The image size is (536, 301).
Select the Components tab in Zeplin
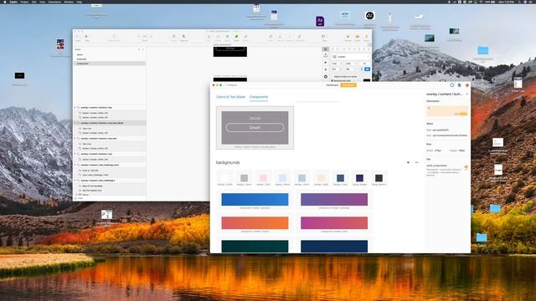pos(259,97)
